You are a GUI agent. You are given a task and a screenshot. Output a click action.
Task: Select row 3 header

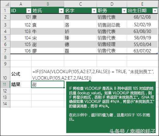[5, 24]
